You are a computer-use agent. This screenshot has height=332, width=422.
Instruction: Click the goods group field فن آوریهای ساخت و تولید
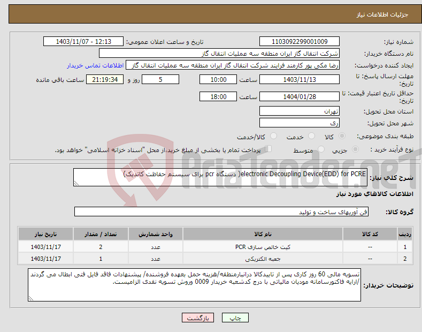[221, 212]
